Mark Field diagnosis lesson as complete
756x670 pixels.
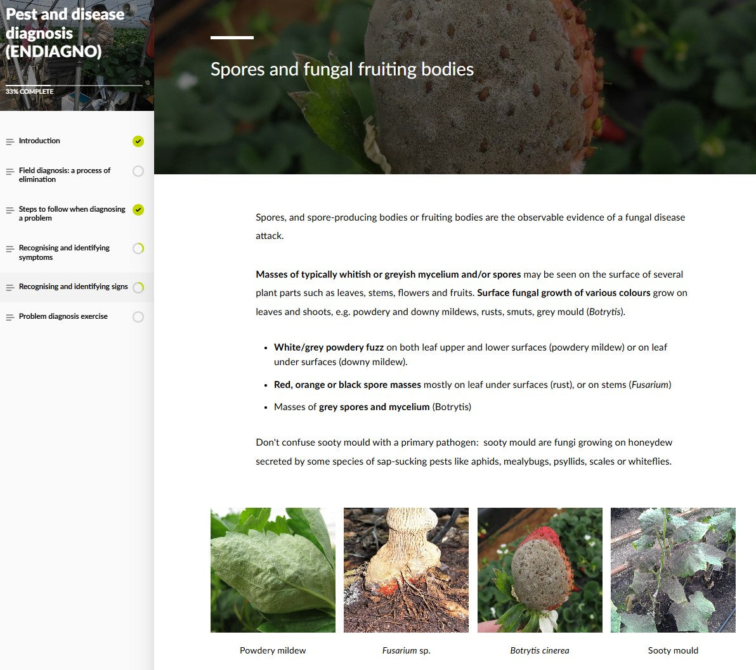pos(138,171)
